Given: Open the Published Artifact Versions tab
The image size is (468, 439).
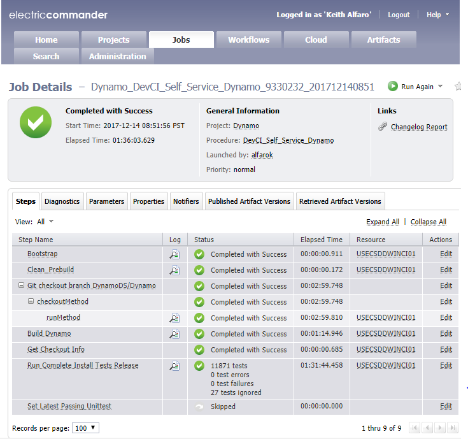Looking at the screenshot, I should [249, 201].
